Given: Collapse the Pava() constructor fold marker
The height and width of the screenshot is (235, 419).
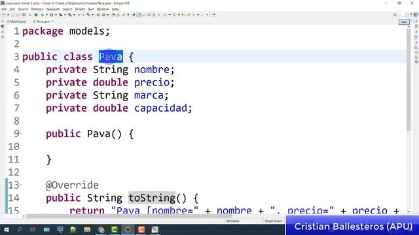Looking at the screenshot, I should [x=21, y=133].
